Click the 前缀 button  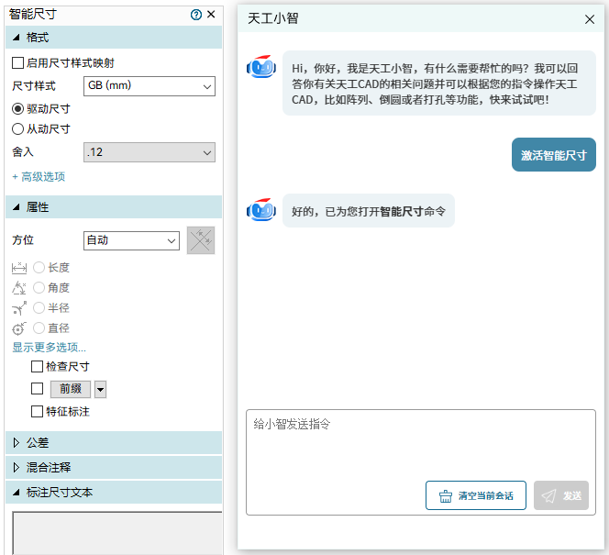point(71,389)
